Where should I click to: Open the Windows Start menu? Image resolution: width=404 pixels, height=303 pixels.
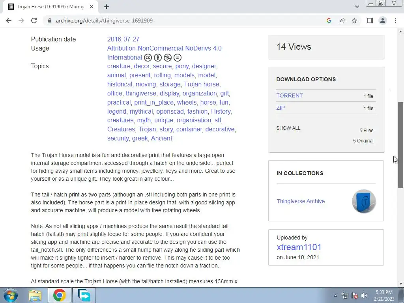[x=11, y=295]
